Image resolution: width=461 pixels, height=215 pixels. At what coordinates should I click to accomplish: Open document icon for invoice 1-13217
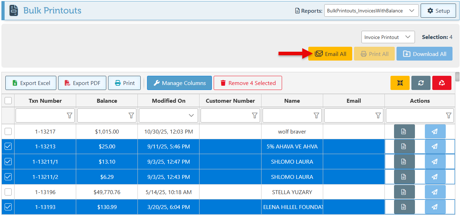[403, 131]
